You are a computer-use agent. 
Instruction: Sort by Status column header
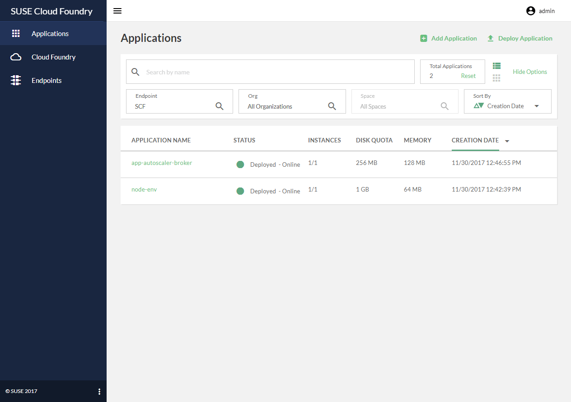click(244, 140)
